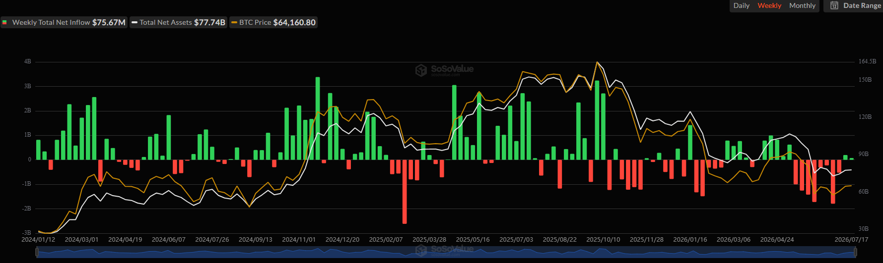Grab the left handle of range slider
The image size is (883, 263).
pyautogui.click(x=37, y=253)
